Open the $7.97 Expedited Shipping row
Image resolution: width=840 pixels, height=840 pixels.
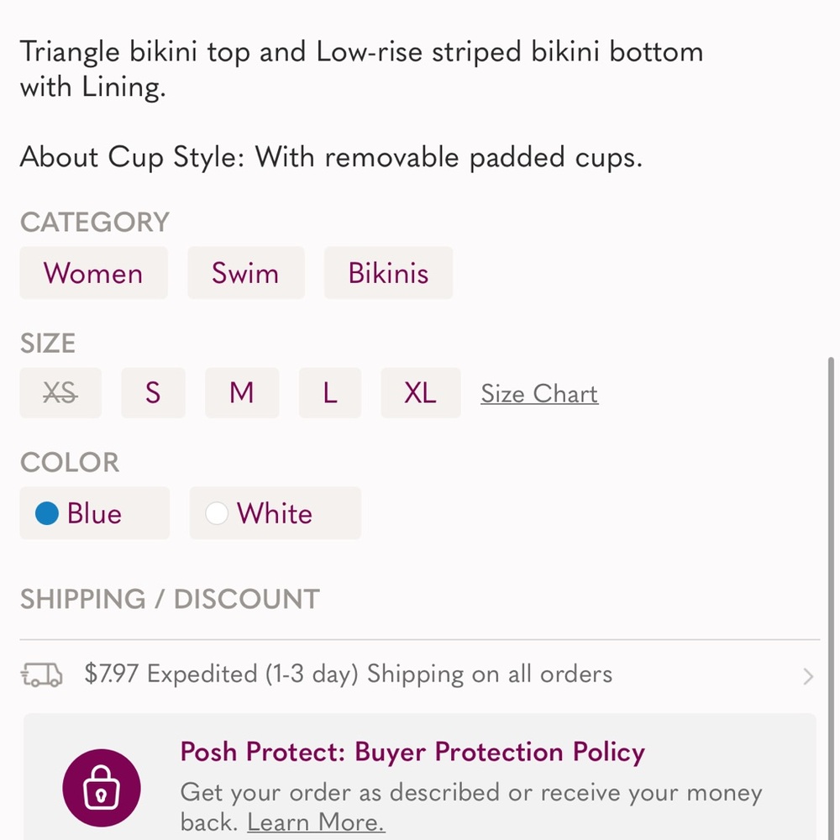(349, 675)
